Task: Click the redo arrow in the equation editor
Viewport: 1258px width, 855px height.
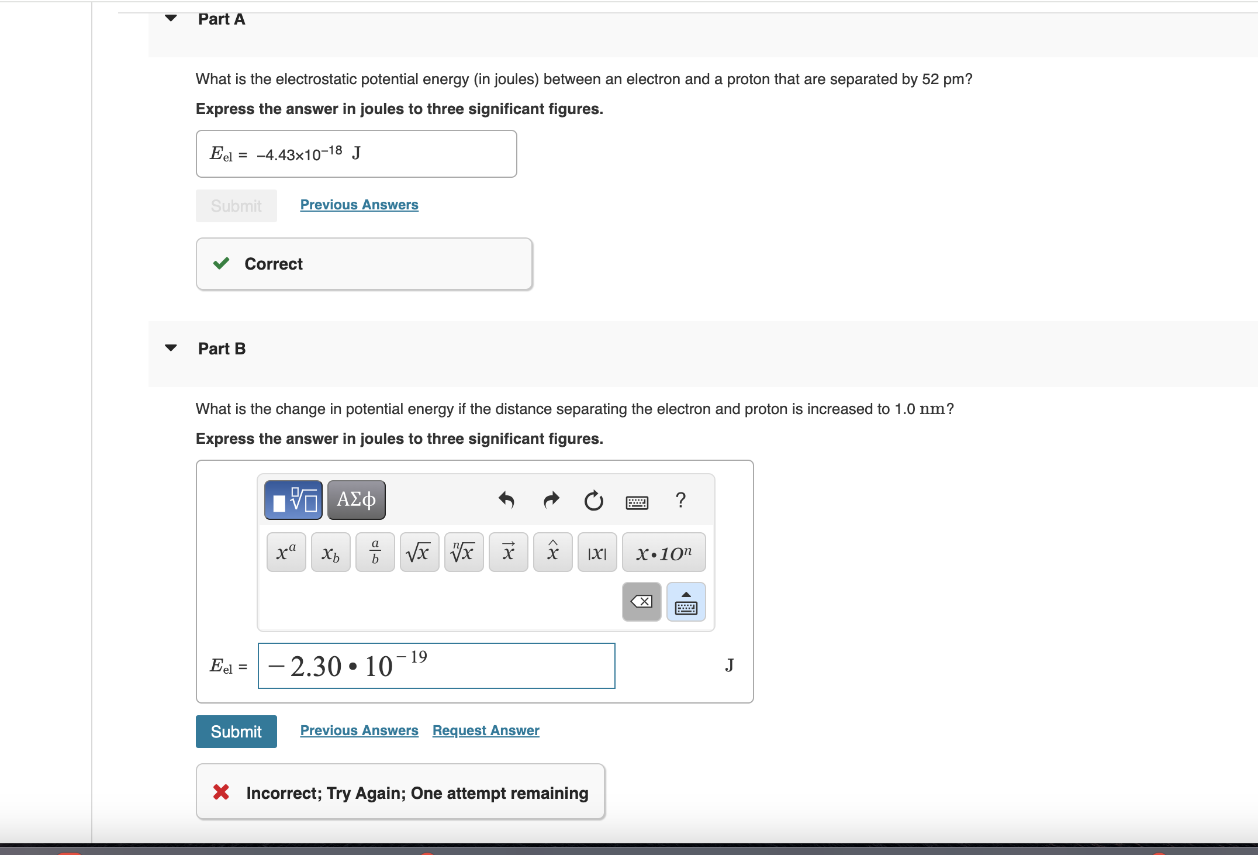Action: point(550,501)
